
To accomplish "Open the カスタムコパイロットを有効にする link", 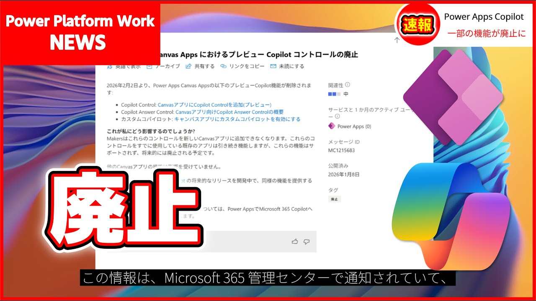I will coord(237,119).
